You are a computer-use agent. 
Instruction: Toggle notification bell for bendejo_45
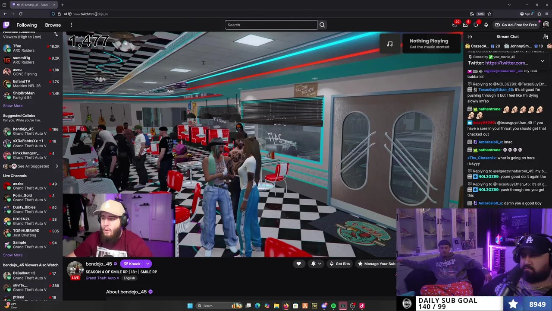click(314, 263)
